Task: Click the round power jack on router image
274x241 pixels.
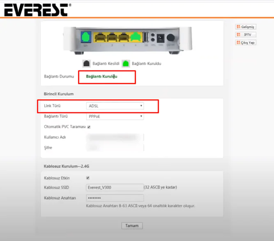Action: [x=170, y=37]
